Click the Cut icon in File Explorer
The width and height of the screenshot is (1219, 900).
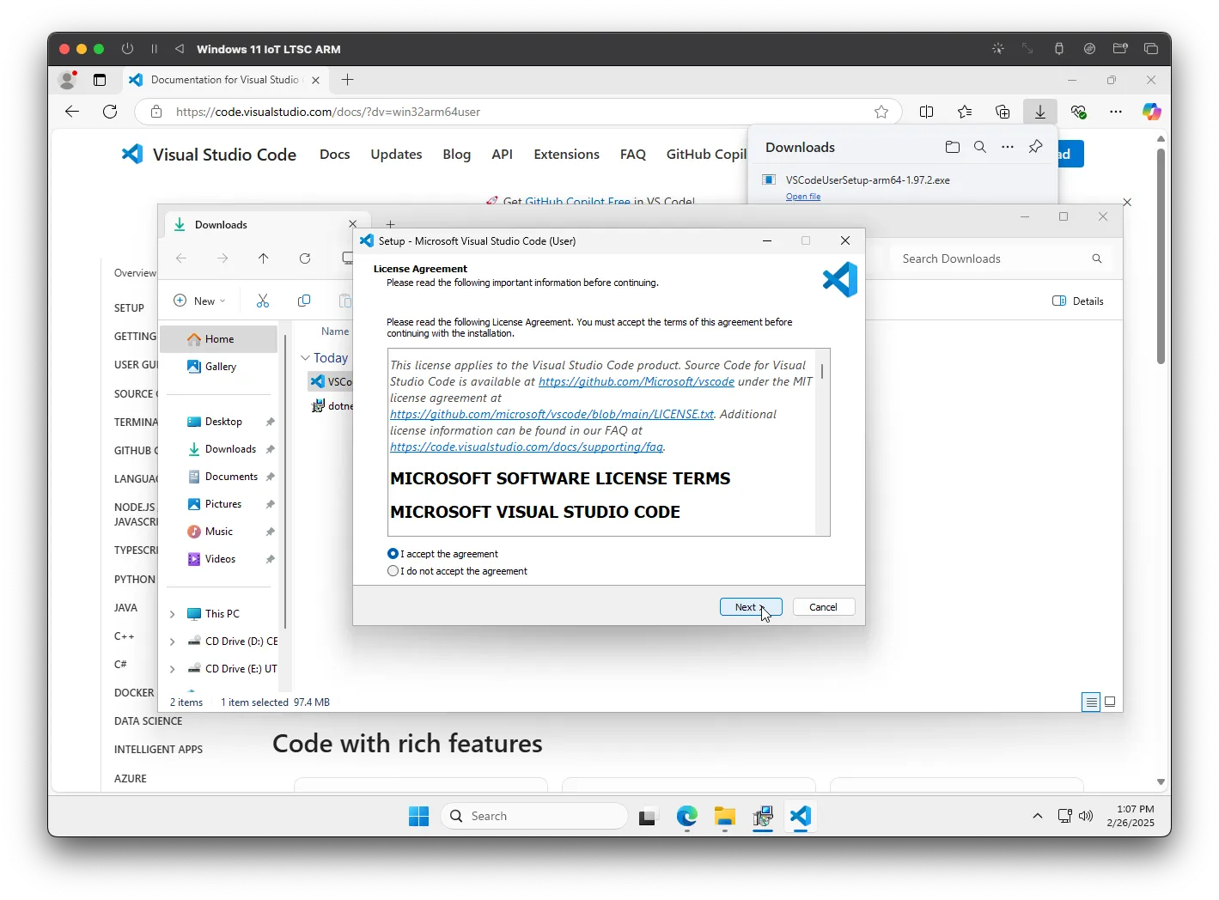263,301
